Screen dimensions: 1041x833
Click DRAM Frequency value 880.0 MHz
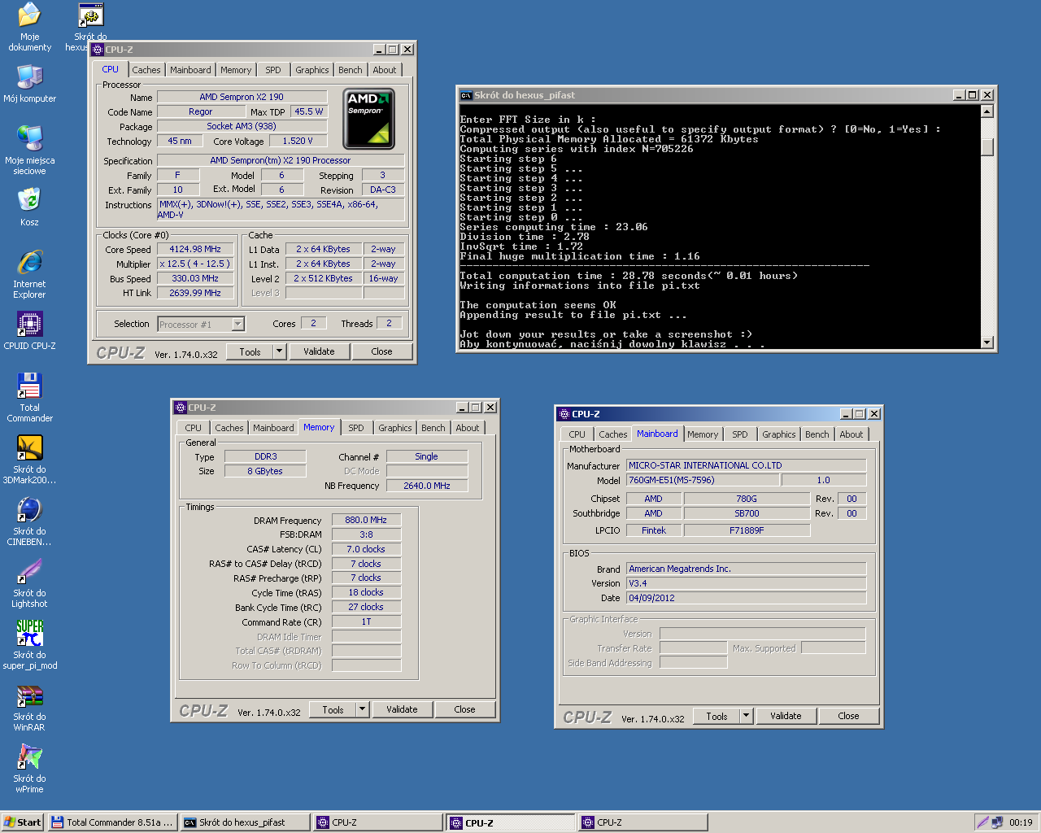(x=366, y=520)
